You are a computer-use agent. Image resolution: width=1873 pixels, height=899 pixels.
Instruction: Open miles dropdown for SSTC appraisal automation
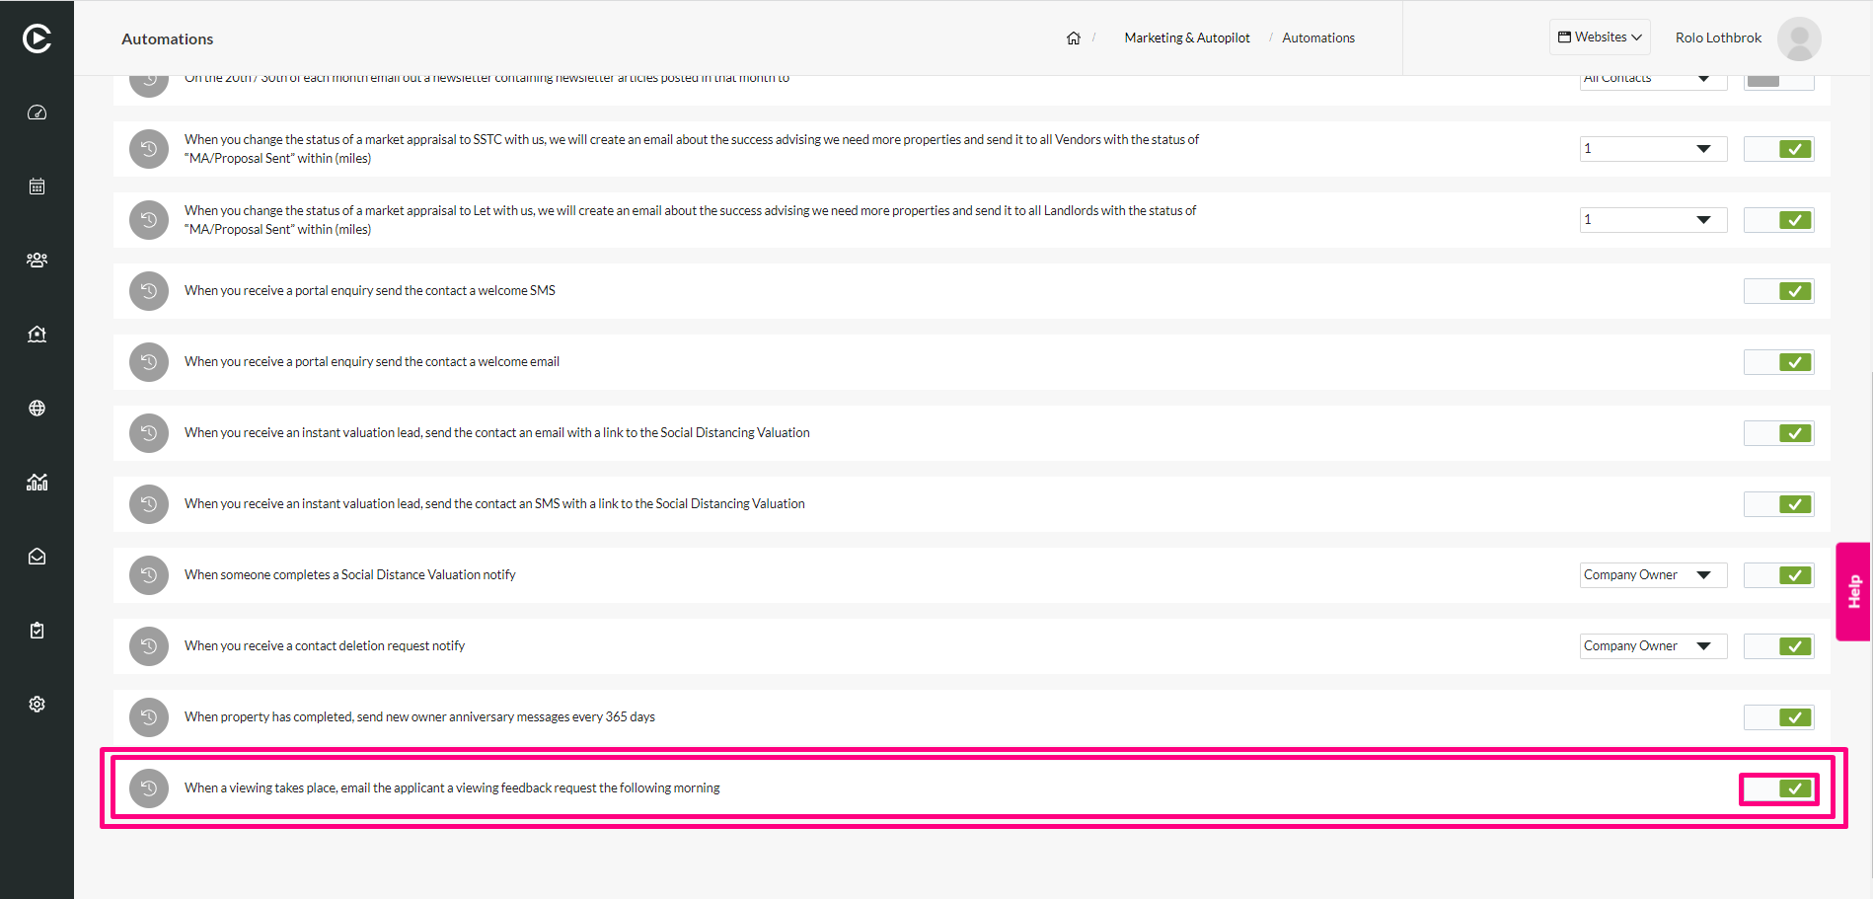1653,149
